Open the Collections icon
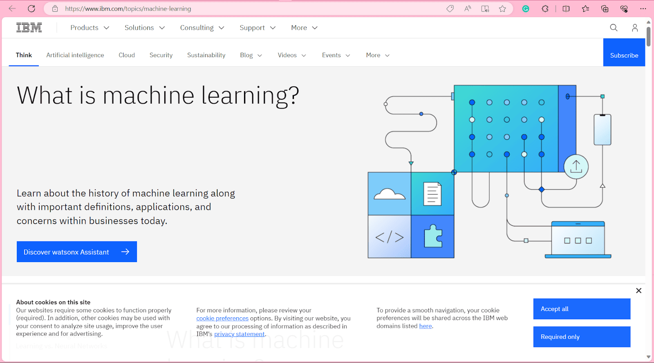This screenshot has width=654, height=363. coord(605,9)
